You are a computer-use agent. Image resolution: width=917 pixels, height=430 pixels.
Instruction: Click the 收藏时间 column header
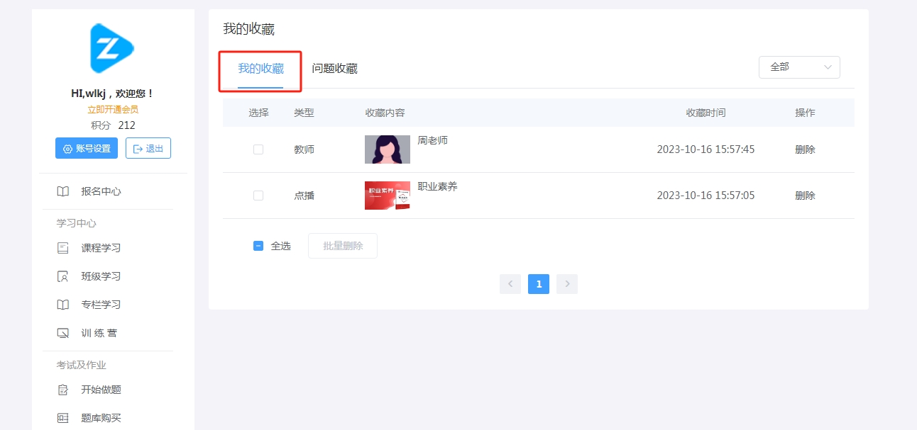tap(705, 113)
